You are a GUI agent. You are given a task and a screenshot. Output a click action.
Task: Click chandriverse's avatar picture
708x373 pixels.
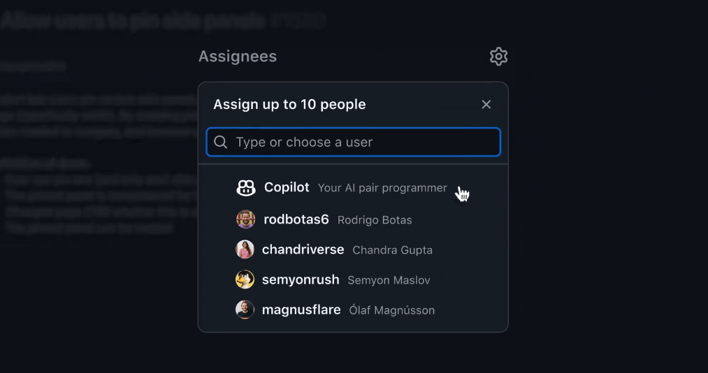click(x=245, y=249)
